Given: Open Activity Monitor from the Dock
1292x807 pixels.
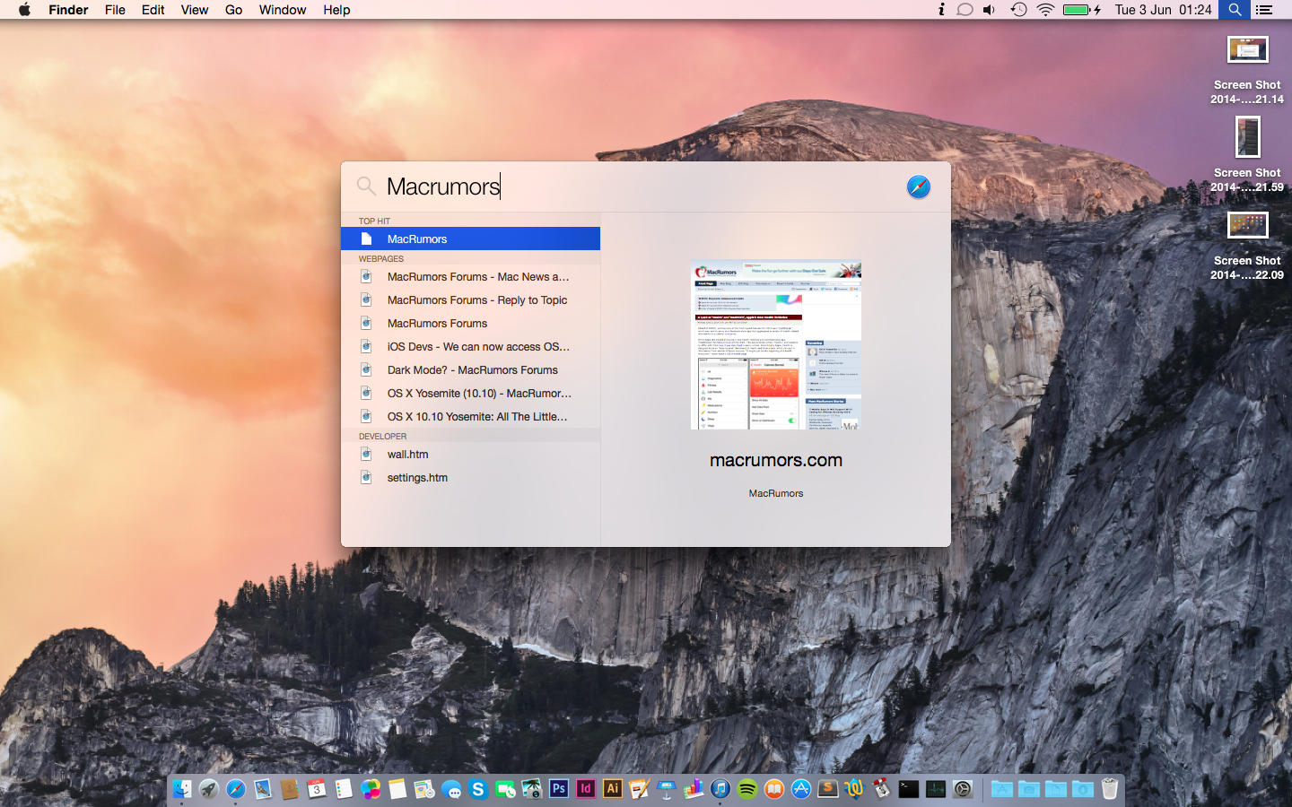Looking at the screenshot, I should pos(936,789).
